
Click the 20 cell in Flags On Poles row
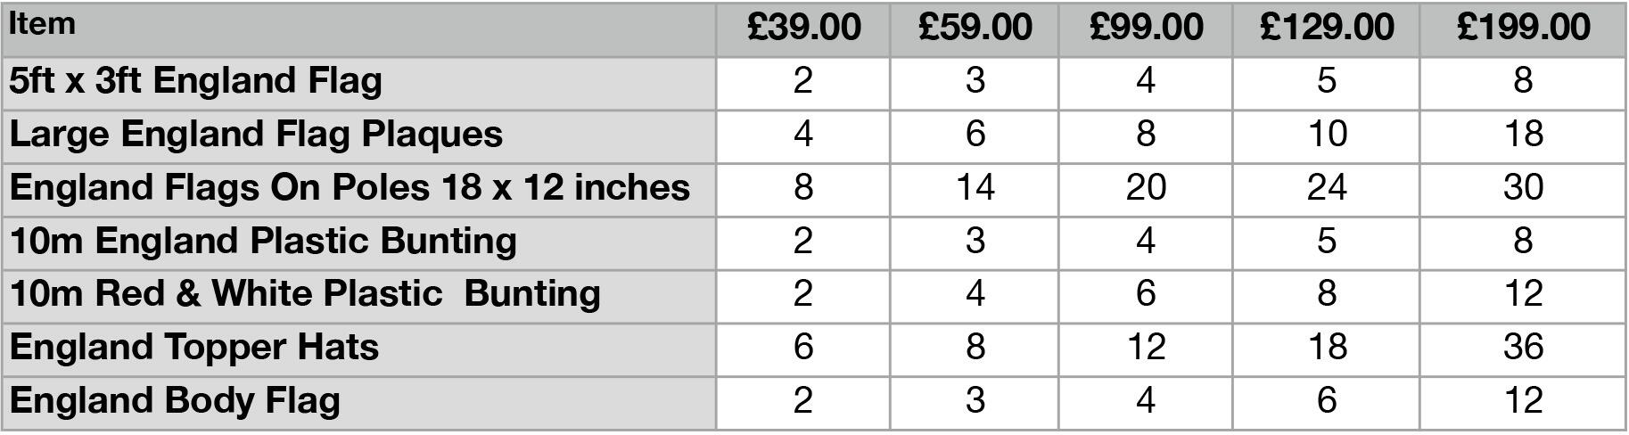click(x=1146, y=190)
